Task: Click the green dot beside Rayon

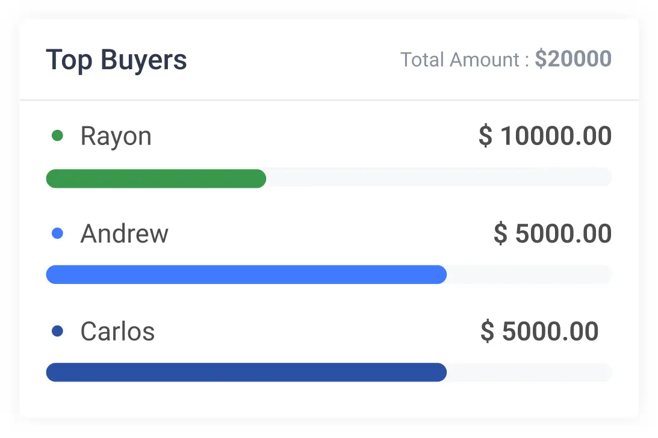Action: [57, 135]
